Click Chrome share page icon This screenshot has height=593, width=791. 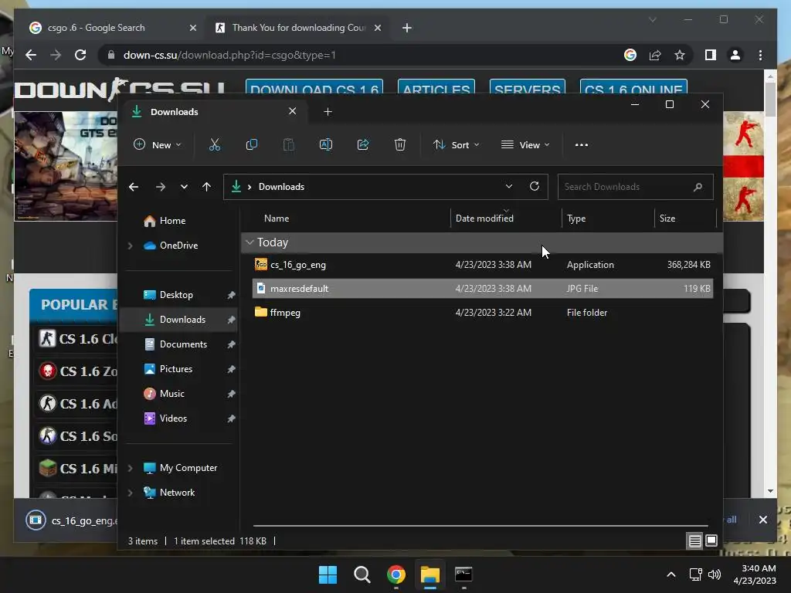(x=655, y=55)
